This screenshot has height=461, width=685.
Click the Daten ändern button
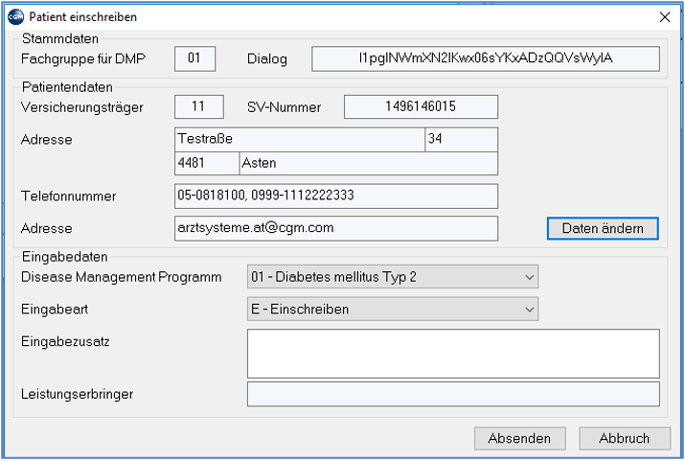pyautogui.click(x=603, y=228)
